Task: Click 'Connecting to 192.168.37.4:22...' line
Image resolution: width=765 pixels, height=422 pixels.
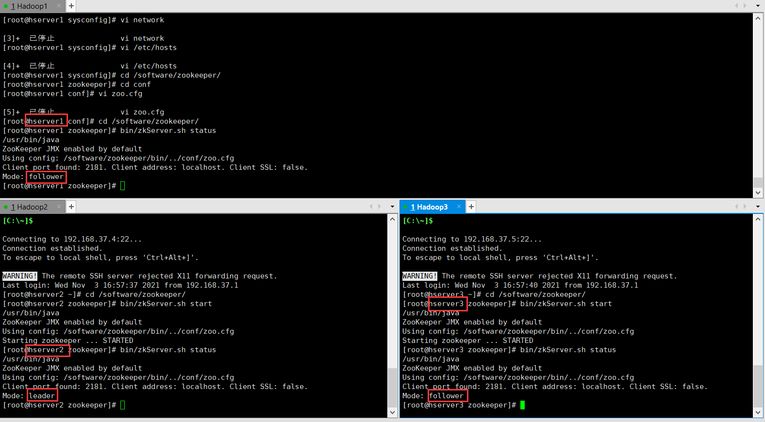Action: [x=72, y=239]
